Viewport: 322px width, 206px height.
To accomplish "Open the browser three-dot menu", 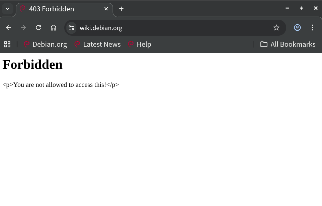I will 312,28.
